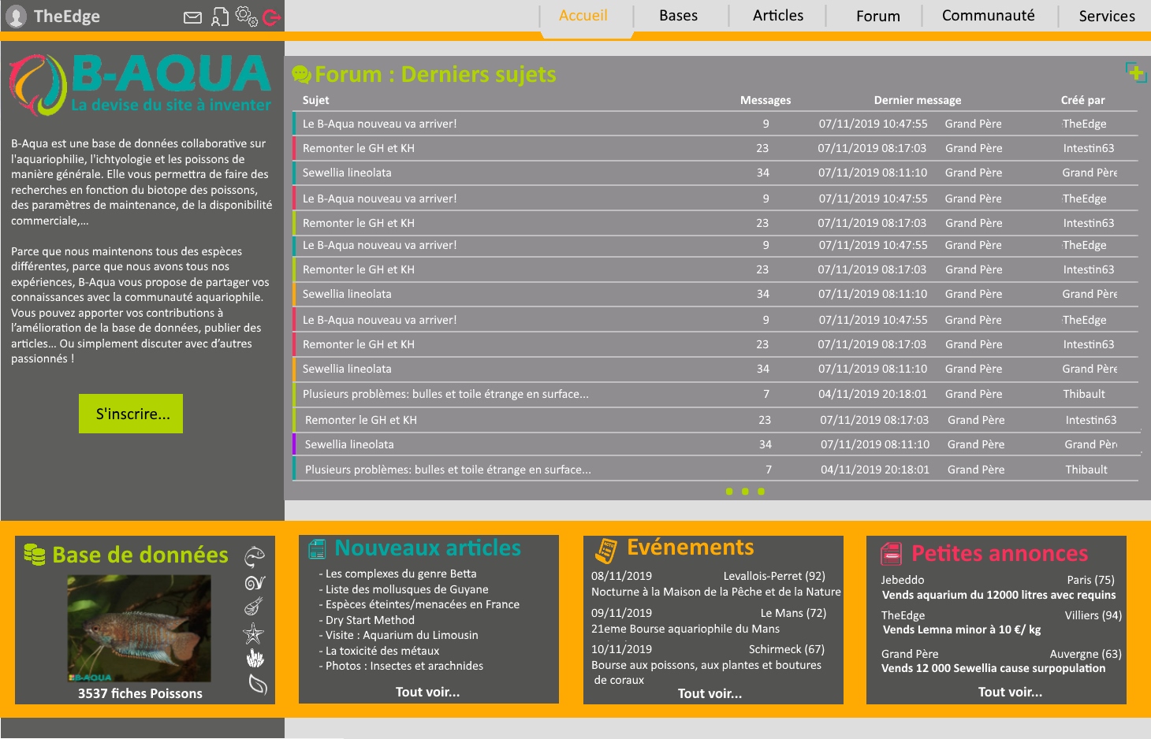Screen dimensions: 1151x739
Task: Click Tout voir... under Nouveaux articles
Action: [x=427, y=692]
